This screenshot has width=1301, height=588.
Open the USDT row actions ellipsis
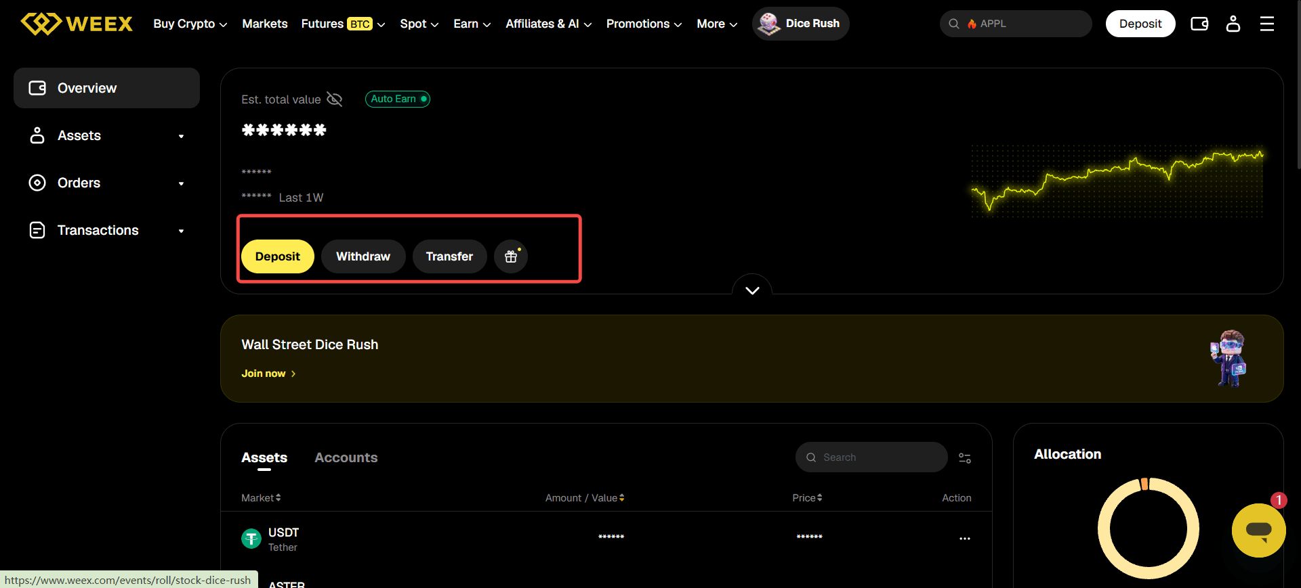coord(965,539)
